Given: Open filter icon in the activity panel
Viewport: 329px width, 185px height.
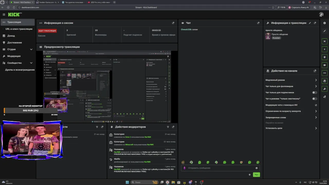Looking at the screenshot, I should pyautogui.click(x=97, y=127).
